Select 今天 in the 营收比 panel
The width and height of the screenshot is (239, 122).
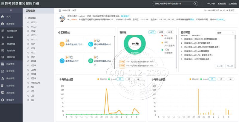(x=152, y=32)
